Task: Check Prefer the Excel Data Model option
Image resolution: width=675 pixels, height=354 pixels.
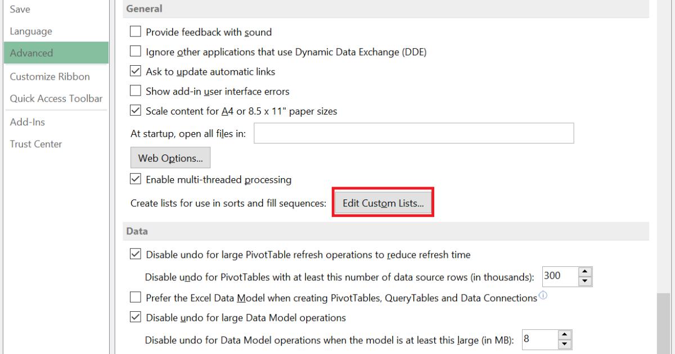Action: point(136,297)
